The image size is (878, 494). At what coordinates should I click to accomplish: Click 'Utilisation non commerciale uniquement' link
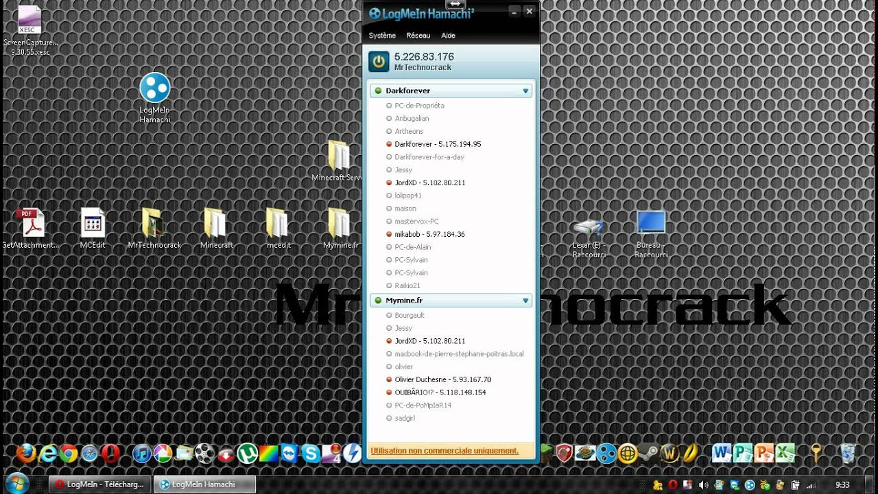[444, 451]
